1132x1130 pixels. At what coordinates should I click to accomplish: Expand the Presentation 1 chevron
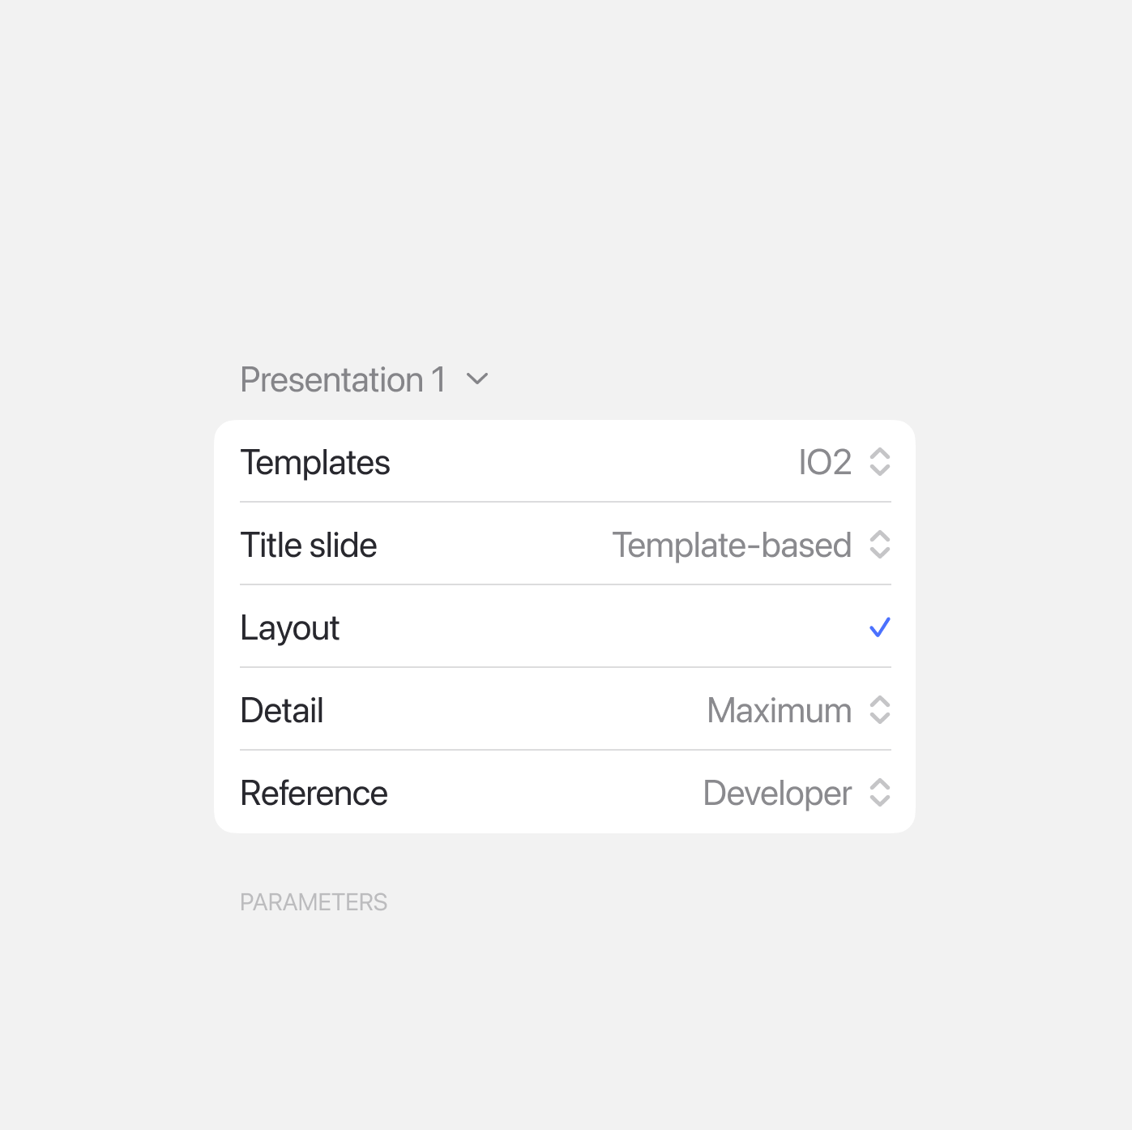478,379
